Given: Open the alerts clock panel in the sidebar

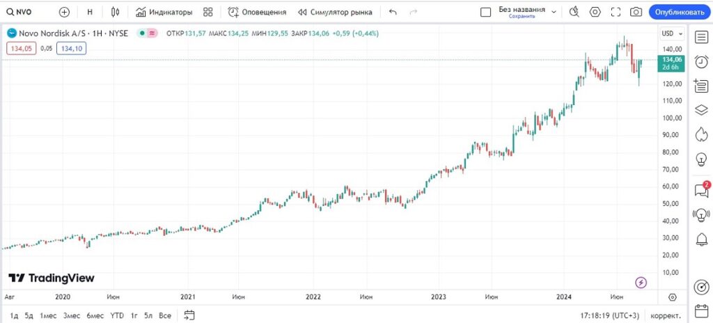Looking at the screenshot, I should [702, 61].
